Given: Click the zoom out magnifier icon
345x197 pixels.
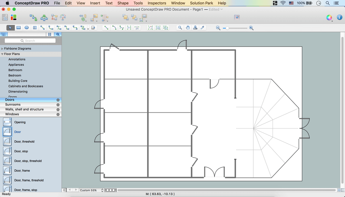Looking at the screenshot, I should pyautogui.click(x=218, y=28).
